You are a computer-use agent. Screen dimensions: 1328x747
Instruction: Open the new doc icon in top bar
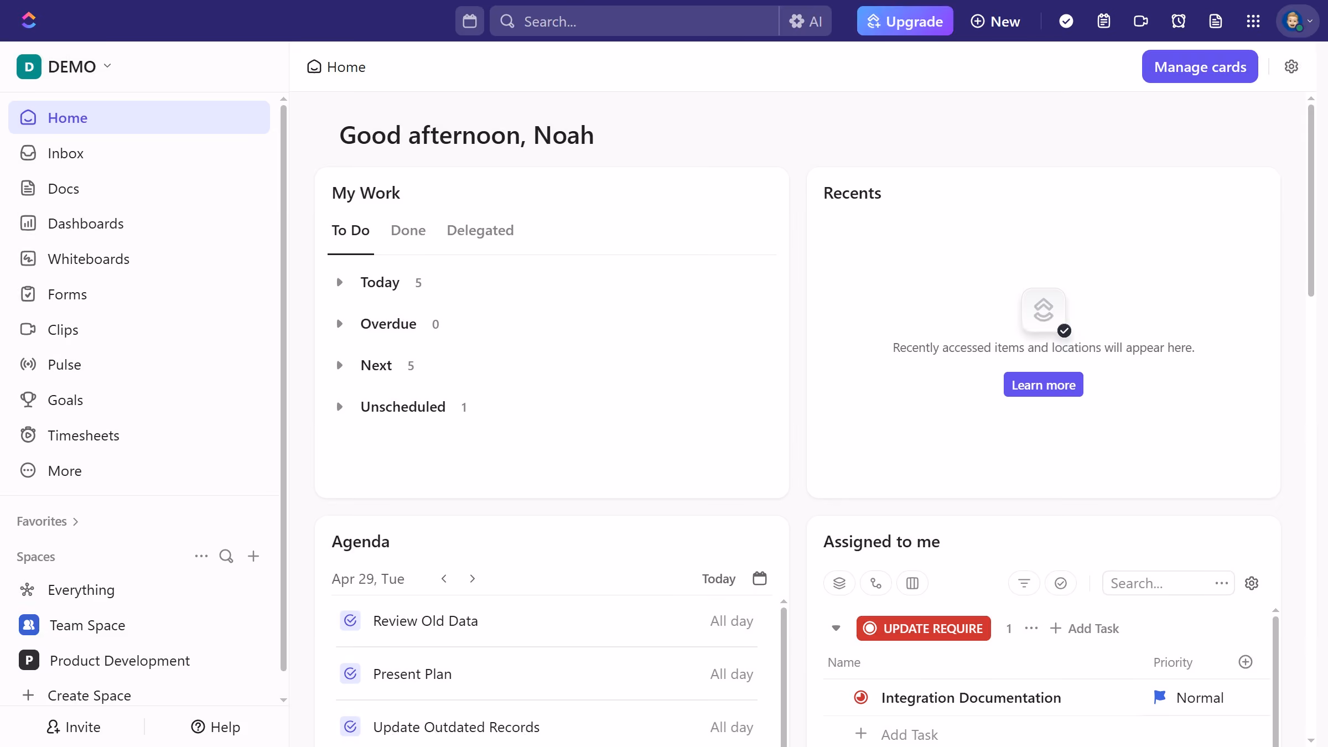1216,21
